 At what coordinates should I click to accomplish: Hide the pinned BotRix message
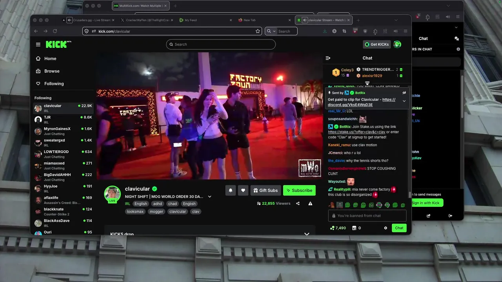tap(404, 93)
